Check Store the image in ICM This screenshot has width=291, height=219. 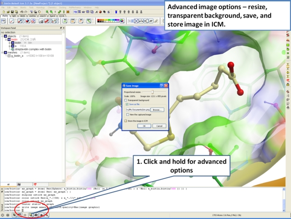click(x=126, y=121)
